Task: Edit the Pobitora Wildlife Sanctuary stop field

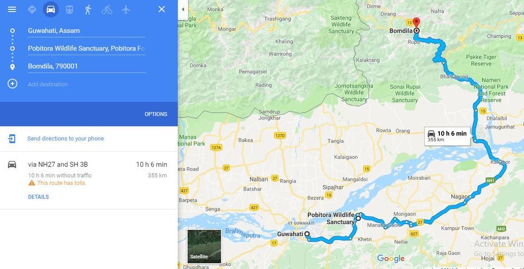Action: [x=87, y=49]
